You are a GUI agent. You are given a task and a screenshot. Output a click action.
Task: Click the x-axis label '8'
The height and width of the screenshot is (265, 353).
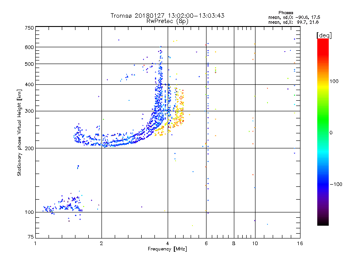pos(234,243)
